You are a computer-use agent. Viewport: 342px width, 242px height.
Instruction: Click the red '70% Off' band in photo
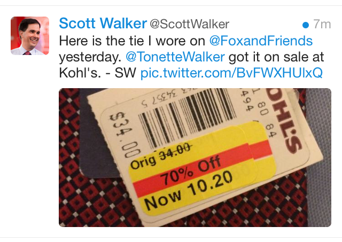(x=190, y=170)
